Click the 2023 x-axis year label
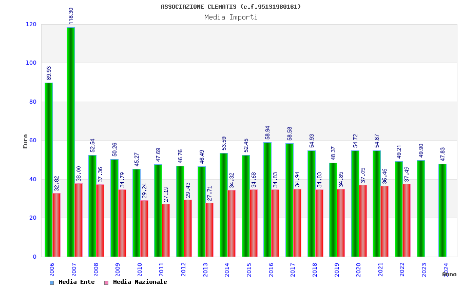Image resolution: width=462 pixels, height=308 pixels. [x=424, y=269]
